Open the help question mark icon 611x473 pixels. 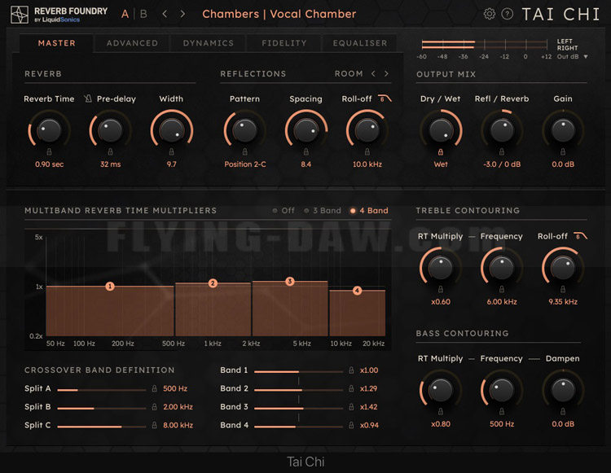507,14
